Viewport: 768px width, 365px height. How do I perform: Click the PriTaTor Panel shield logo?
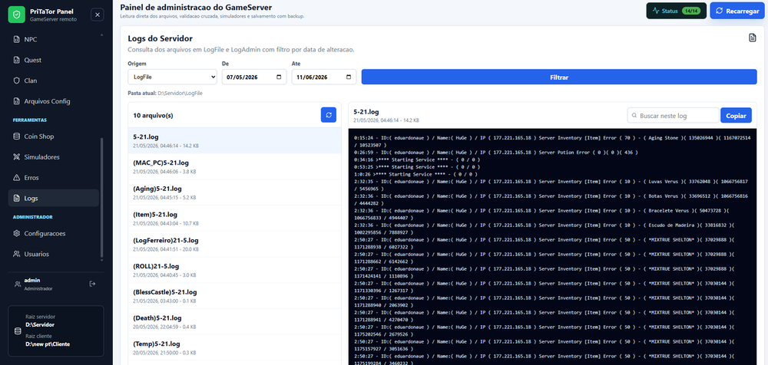click(x=16, y=15)
